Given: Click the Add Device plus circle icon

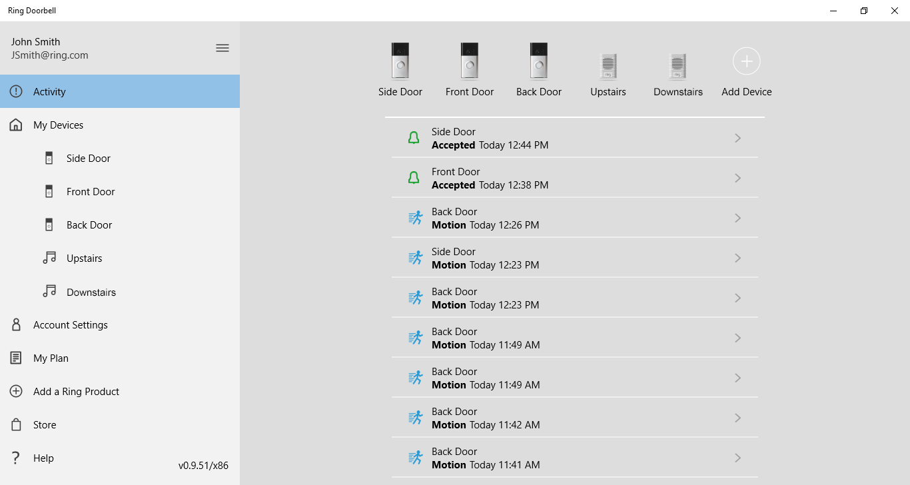Looking at the screenshot, I should pos(747,61).
